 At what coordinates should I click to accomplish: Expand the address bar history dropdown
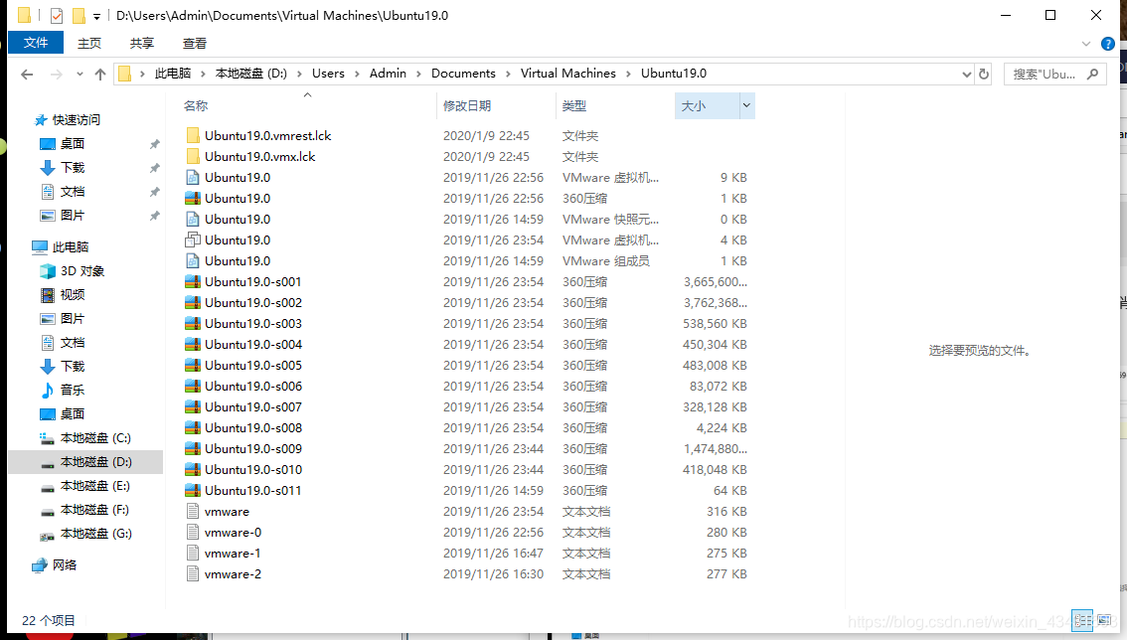point(966,75)
